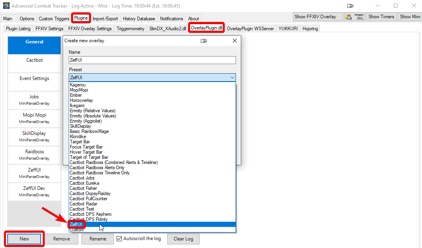This screenshot has width=422, height=248.
Task: Click the Show Timers button
Action: (x=381, y=17)
